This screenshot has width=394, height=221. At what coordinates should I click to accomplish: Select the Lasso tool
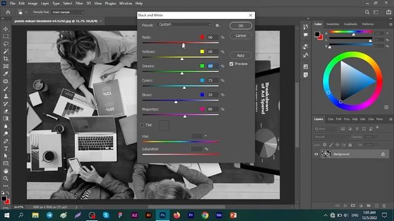pos(6,44)
